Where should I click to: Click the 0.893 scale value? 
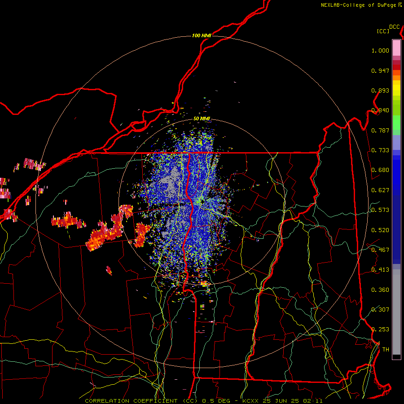(x=380, y=90)
